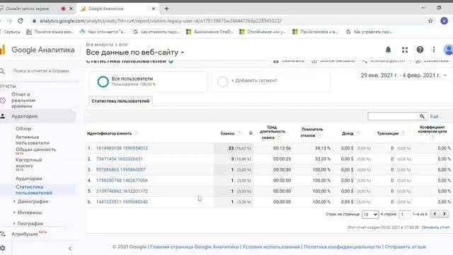The width and height of the screenshot is (453, 255).
Task: Click the Ещё advanced filter link
Action: click(x=435, y=116)
